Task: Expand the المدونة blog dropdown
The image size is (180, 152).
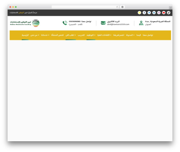Action: click(x=130, y=35)
